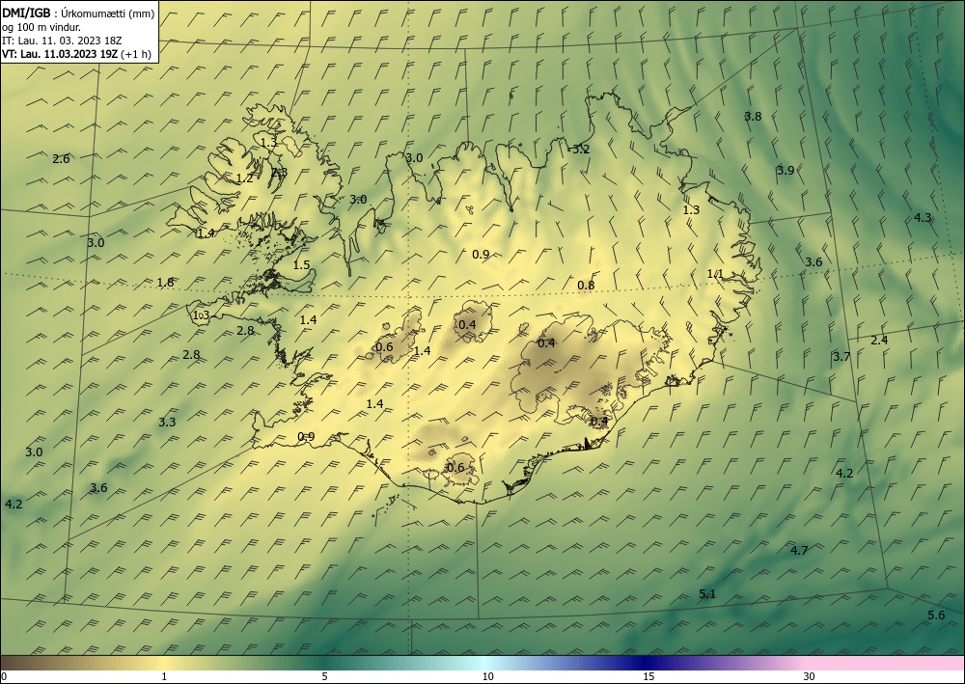Click the map value 4.3

923,217
